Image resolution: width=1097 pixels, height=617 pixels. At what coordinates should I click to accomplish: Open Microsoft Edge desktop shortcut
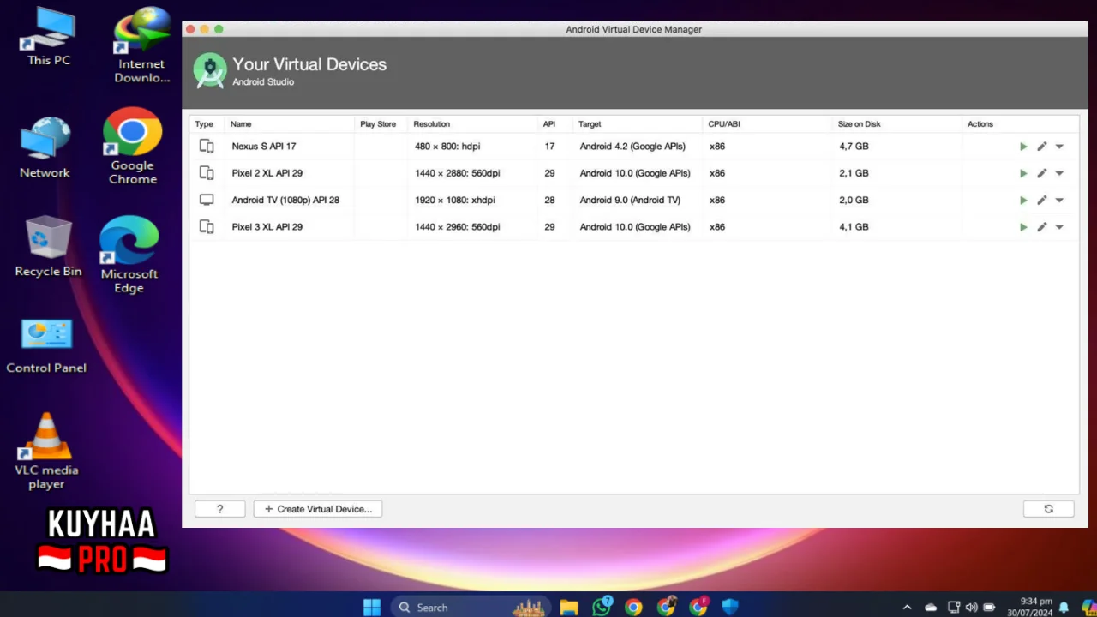pyautogui.click(x=129, y=255)
